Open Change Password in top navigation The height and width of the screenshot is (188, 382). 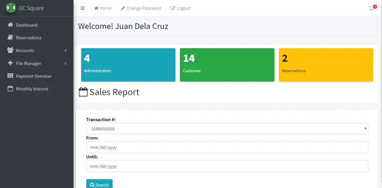click(x=141, y=8)
